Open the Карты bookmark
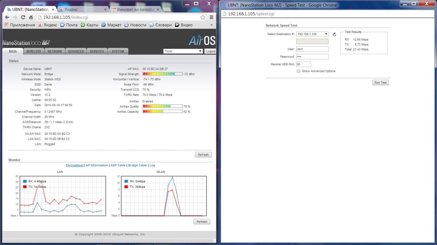The height and width of the screenshot is (245, 437). [x=89, y=25]
